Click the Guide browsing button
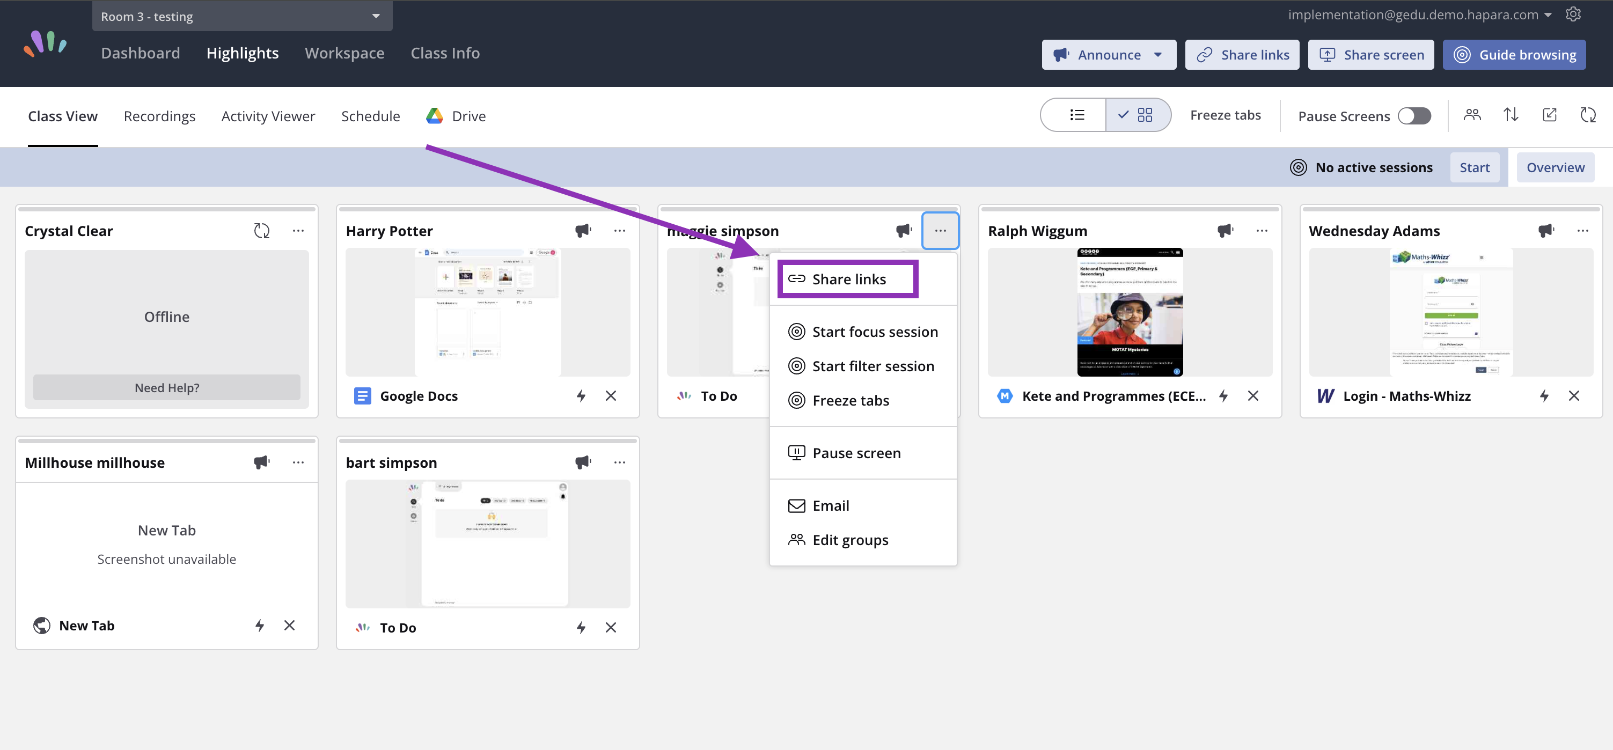Image resolution: width=1613 pixels, height=750 pixels. pyautogui.click(x=1514, y=55)
